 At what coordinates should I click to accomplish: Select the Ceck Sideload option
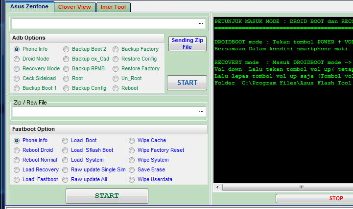click(17, 79)
